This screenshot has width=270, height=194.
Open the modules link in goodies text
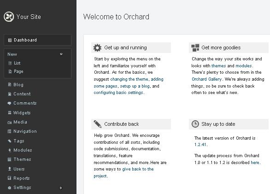coord(243,66)
